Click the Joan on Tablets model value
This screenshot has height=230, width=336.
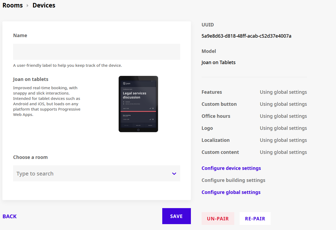coord(218,63)
